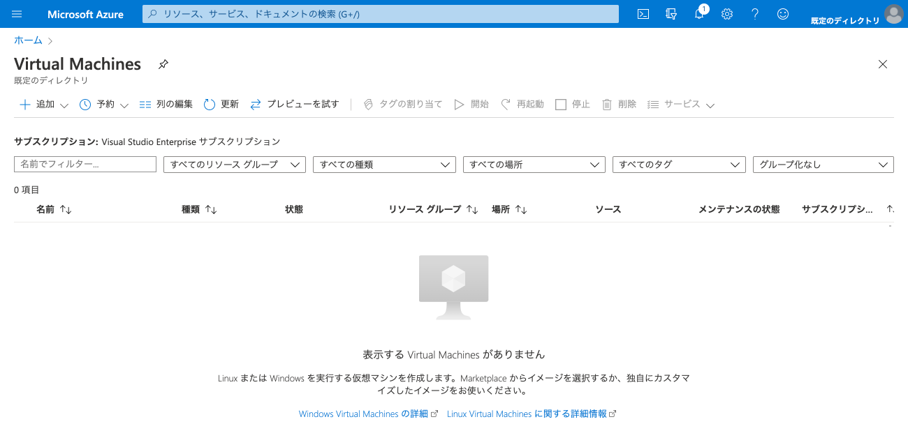The width and height of the screenshot is (908, 431).
Task: Pin Virtual Machines to dashboard
Action: pyautogui.click(x=163, y=64)
